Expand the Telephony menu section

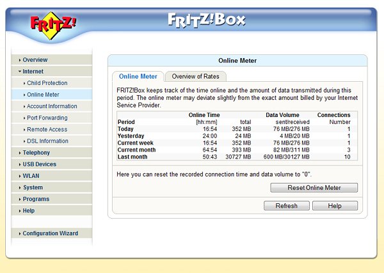tap(36, 153)
